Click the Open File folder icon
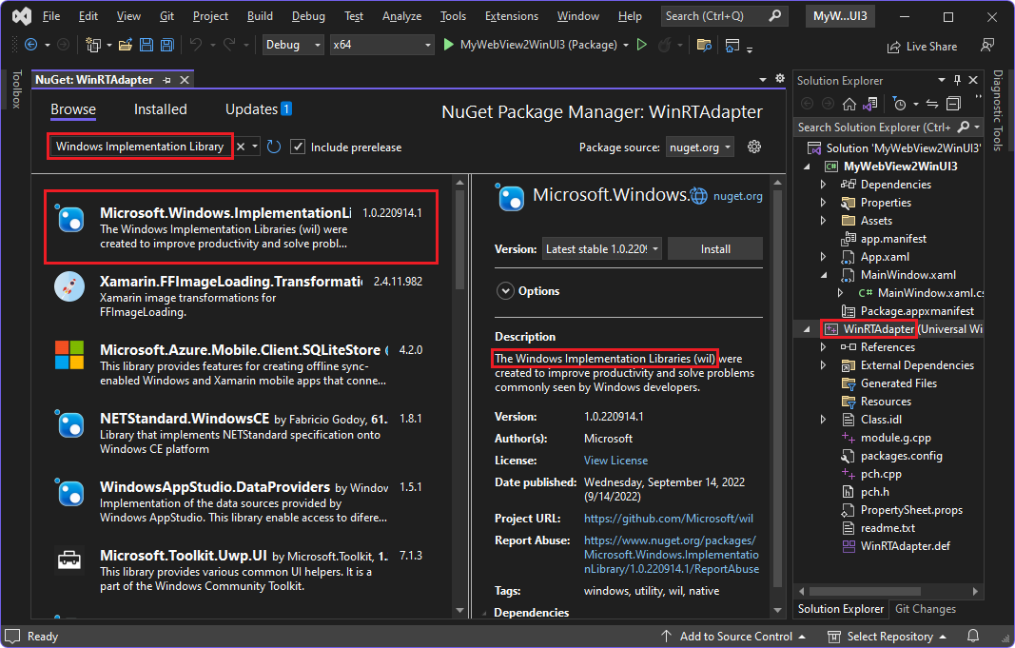Viewport: 1015px width, 648px height. pyautogui.click(x=127, y=45)
